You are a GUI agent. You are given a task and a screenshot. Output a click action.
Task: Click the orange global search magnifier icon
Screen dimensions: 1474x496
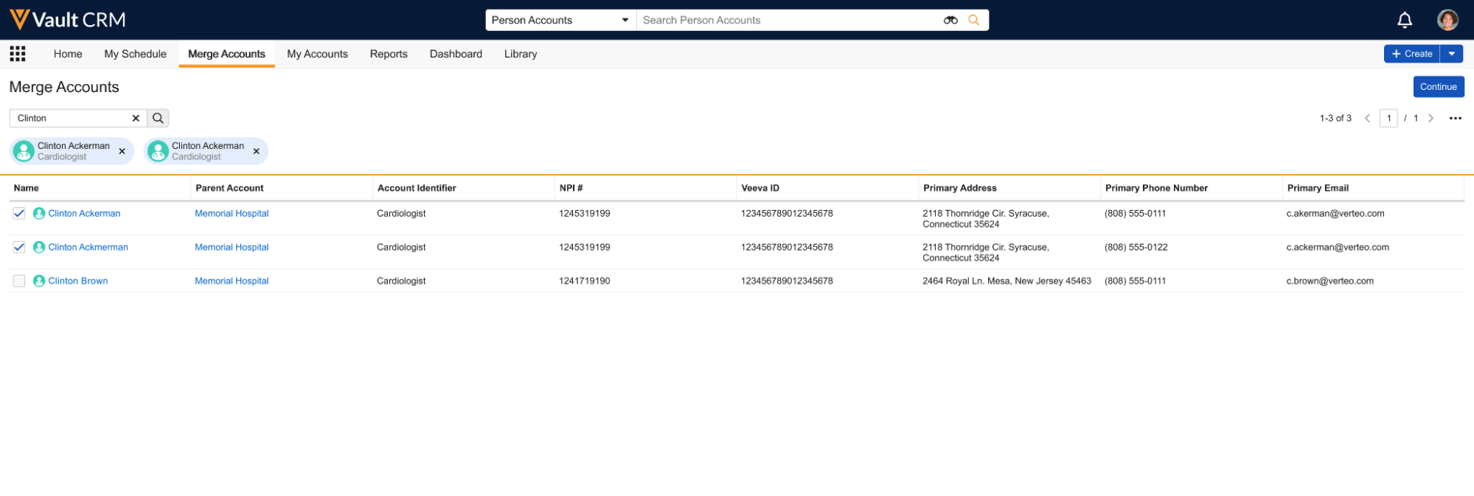973,20
